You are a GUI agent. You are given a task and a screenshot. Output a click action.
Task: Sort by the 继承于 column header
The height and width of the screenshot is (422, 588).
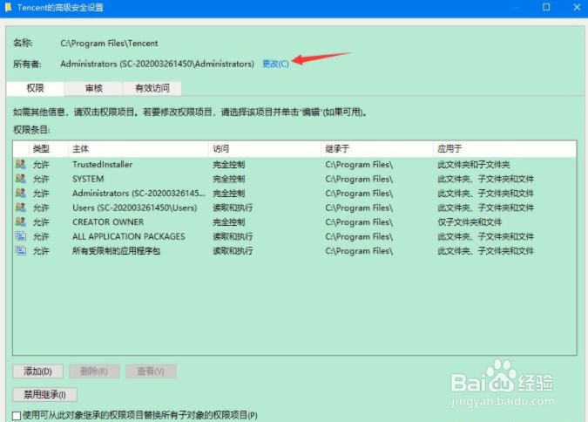point(377,149)
